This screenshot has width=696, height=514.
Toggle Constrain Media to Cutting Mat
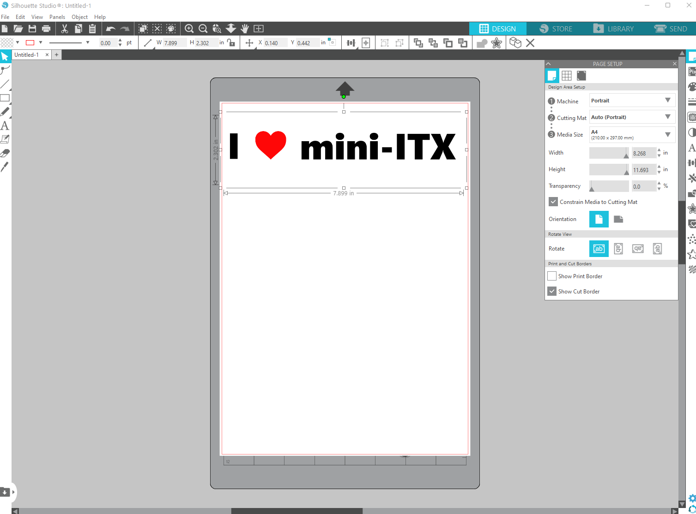(553, 202)
